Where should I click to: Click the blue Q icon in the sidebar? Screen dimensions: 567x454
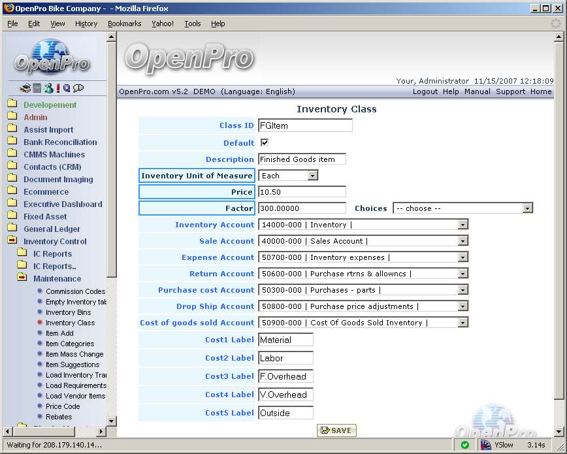[x=67, y=88]
